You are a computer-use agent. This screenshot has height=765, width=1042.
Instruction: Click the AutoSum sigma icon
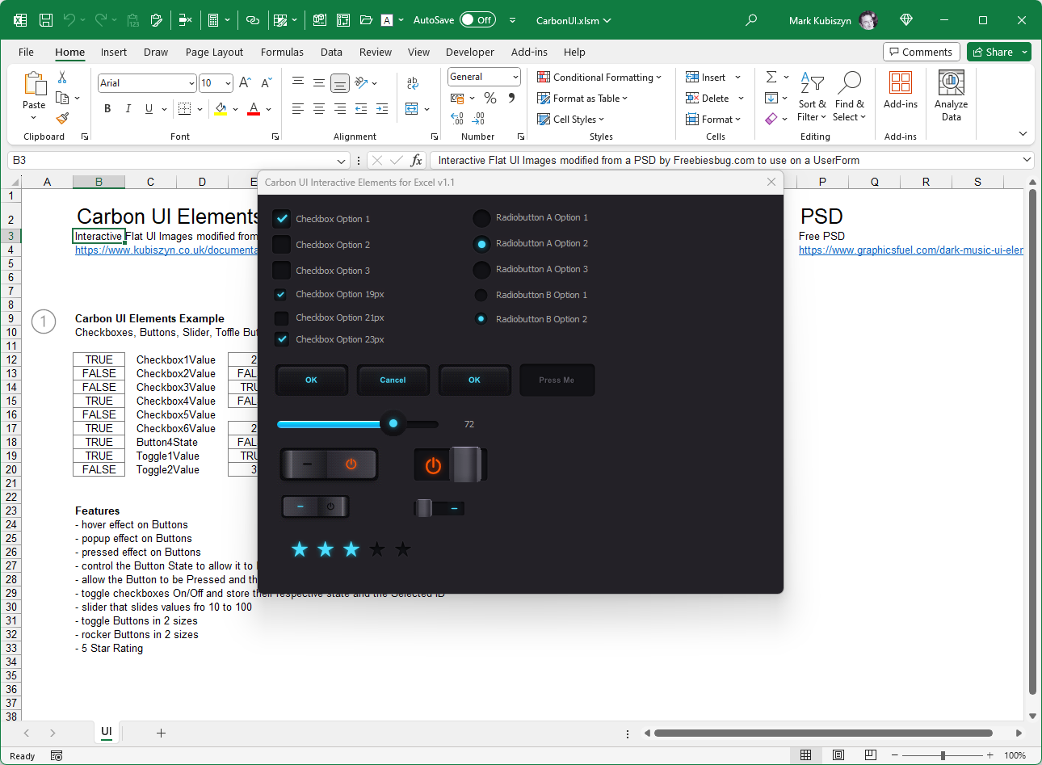771,77
